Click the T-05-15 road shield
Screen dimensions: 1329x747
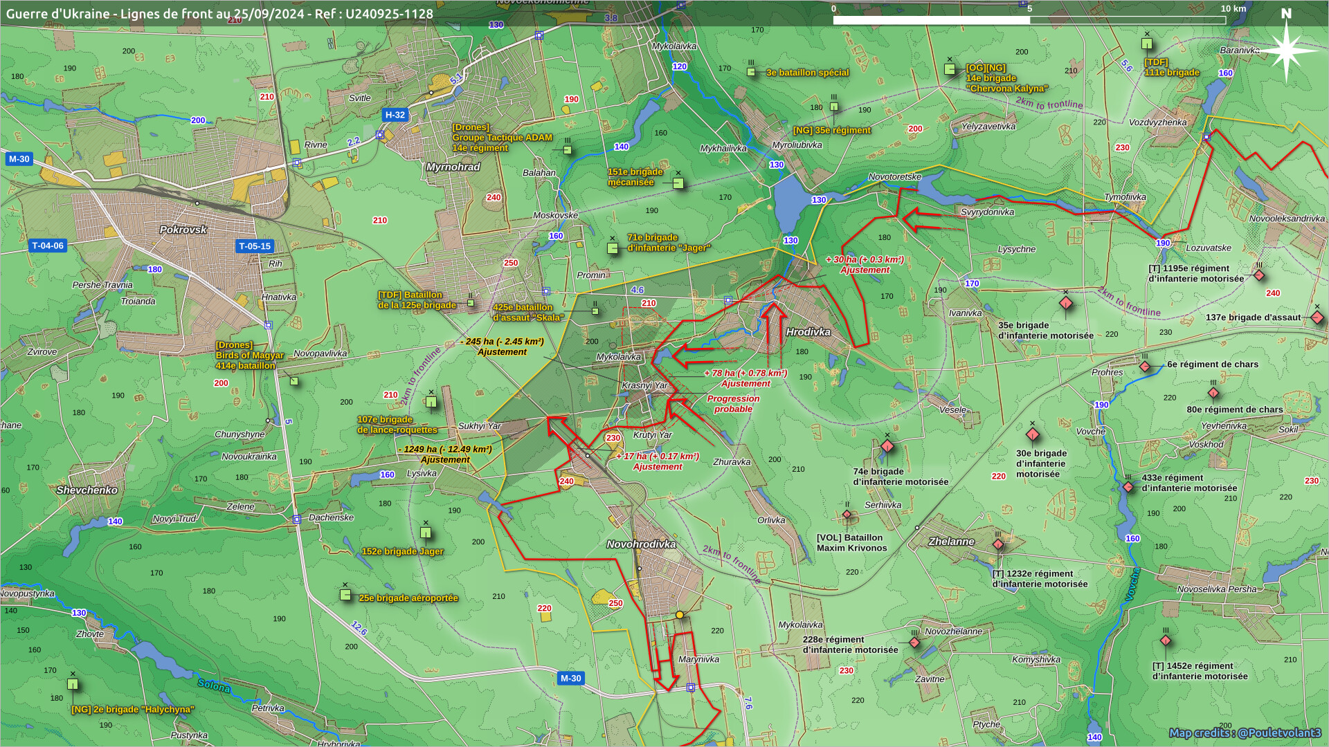click(255, 246)
